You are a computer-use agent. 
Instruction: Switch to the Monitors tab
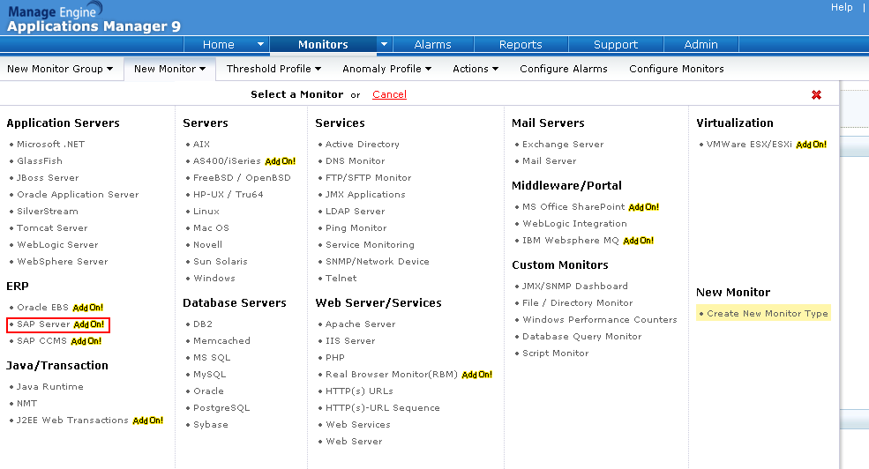point(323,44)
